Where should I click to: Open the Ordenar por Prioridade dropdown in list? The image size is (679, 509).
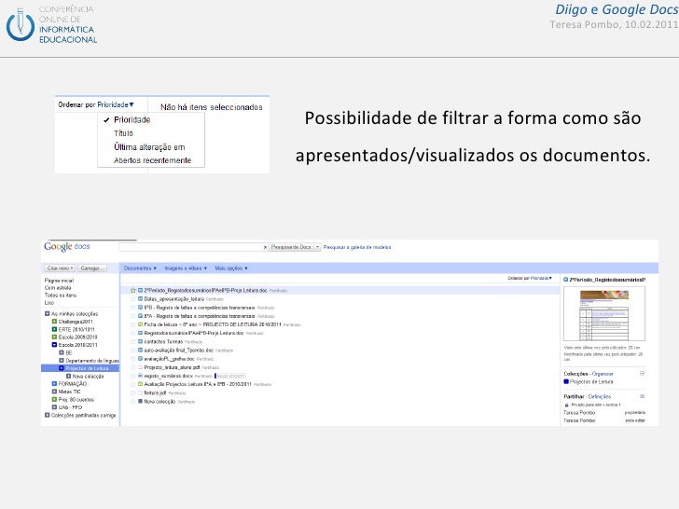tap(530, 279)
